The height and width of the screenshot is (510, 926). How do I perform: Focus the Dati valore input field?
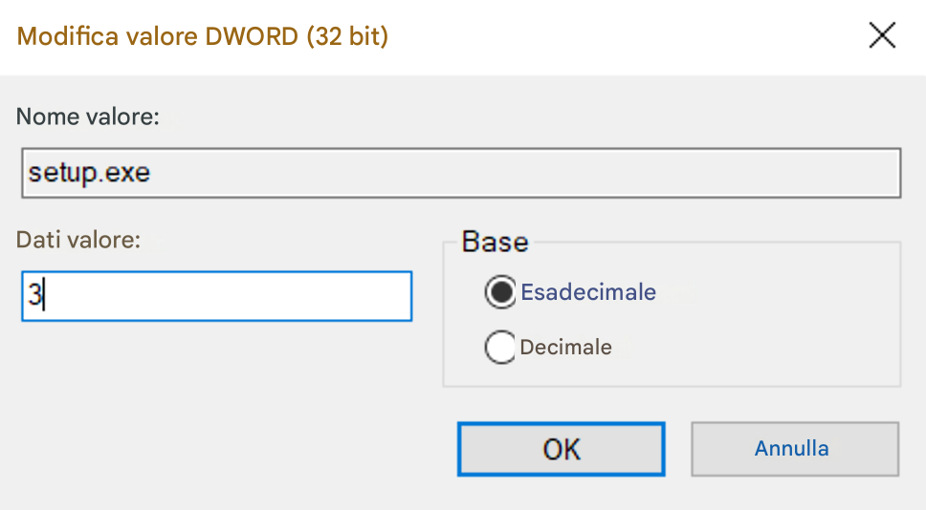(x=217, y=296)
